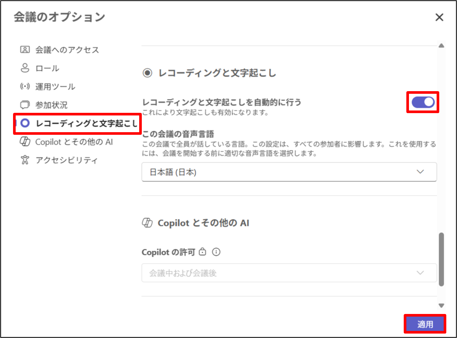457x338 pixels.
Task: Click the 運用ツール broadcast icon
Action: click(25, 86)
